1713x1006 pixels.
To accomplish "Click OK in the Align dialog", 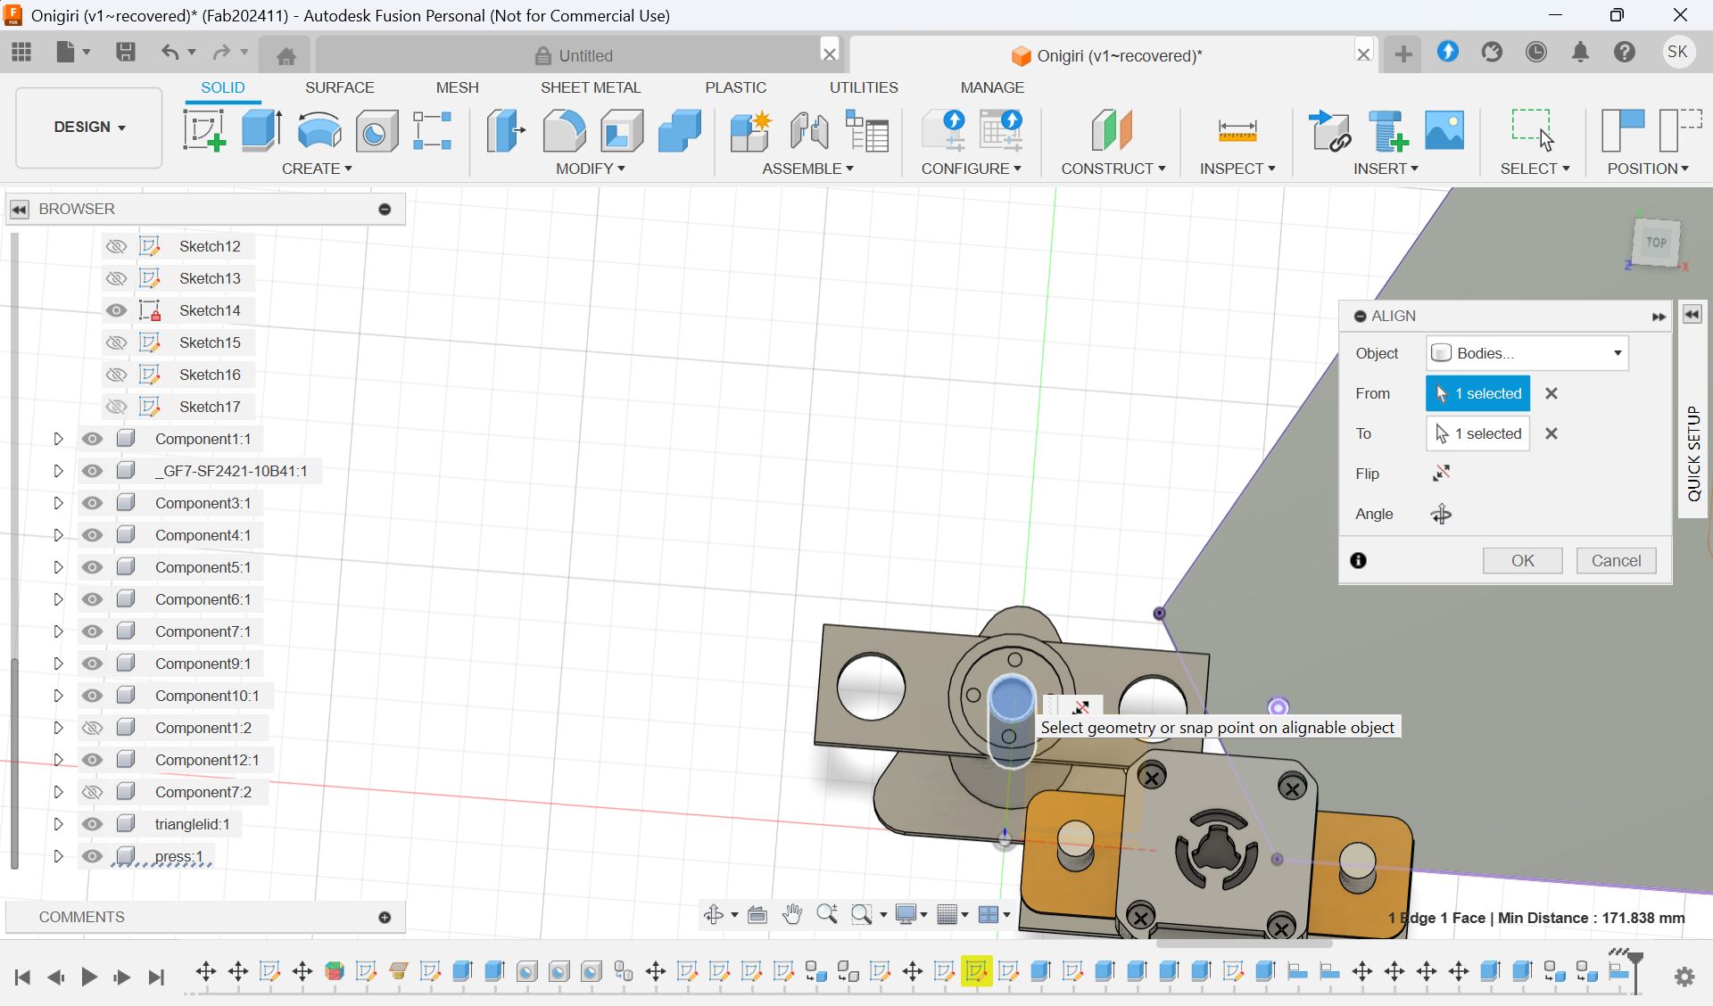I will click(1522, 560).
